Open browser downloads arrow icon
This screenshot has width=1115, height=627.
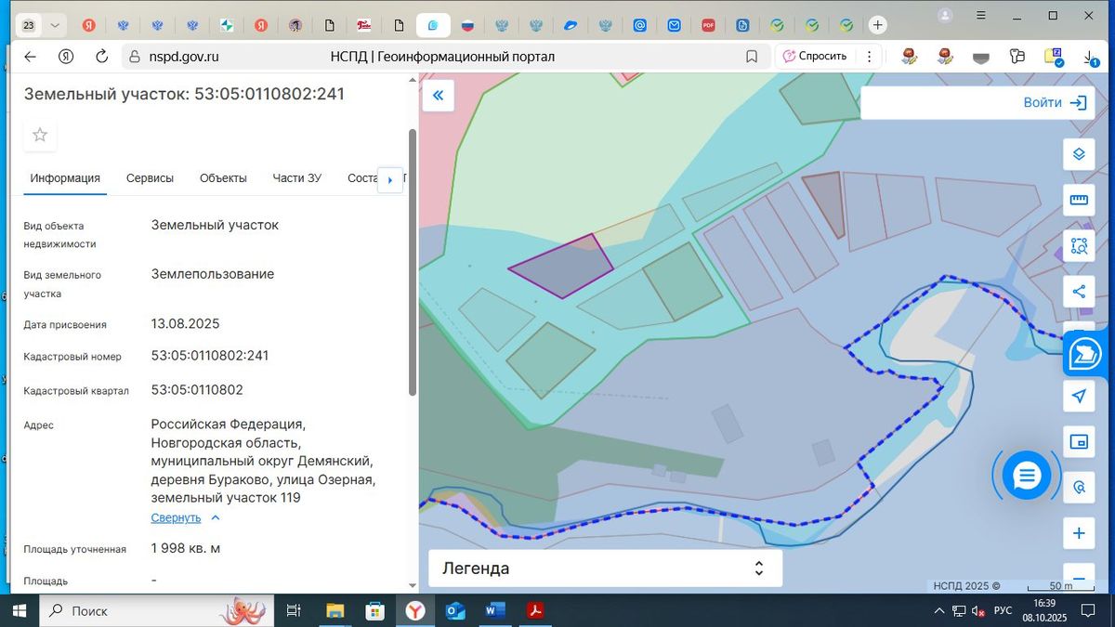tap(1090, 57)
